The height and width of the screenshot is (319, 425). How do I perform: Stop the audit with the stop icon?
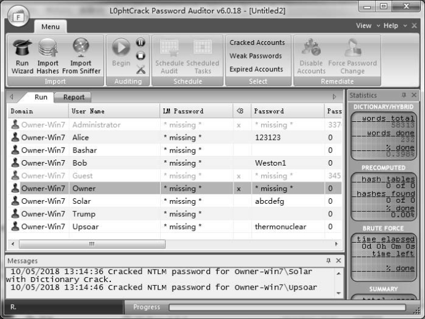click(x=140, y=56)
